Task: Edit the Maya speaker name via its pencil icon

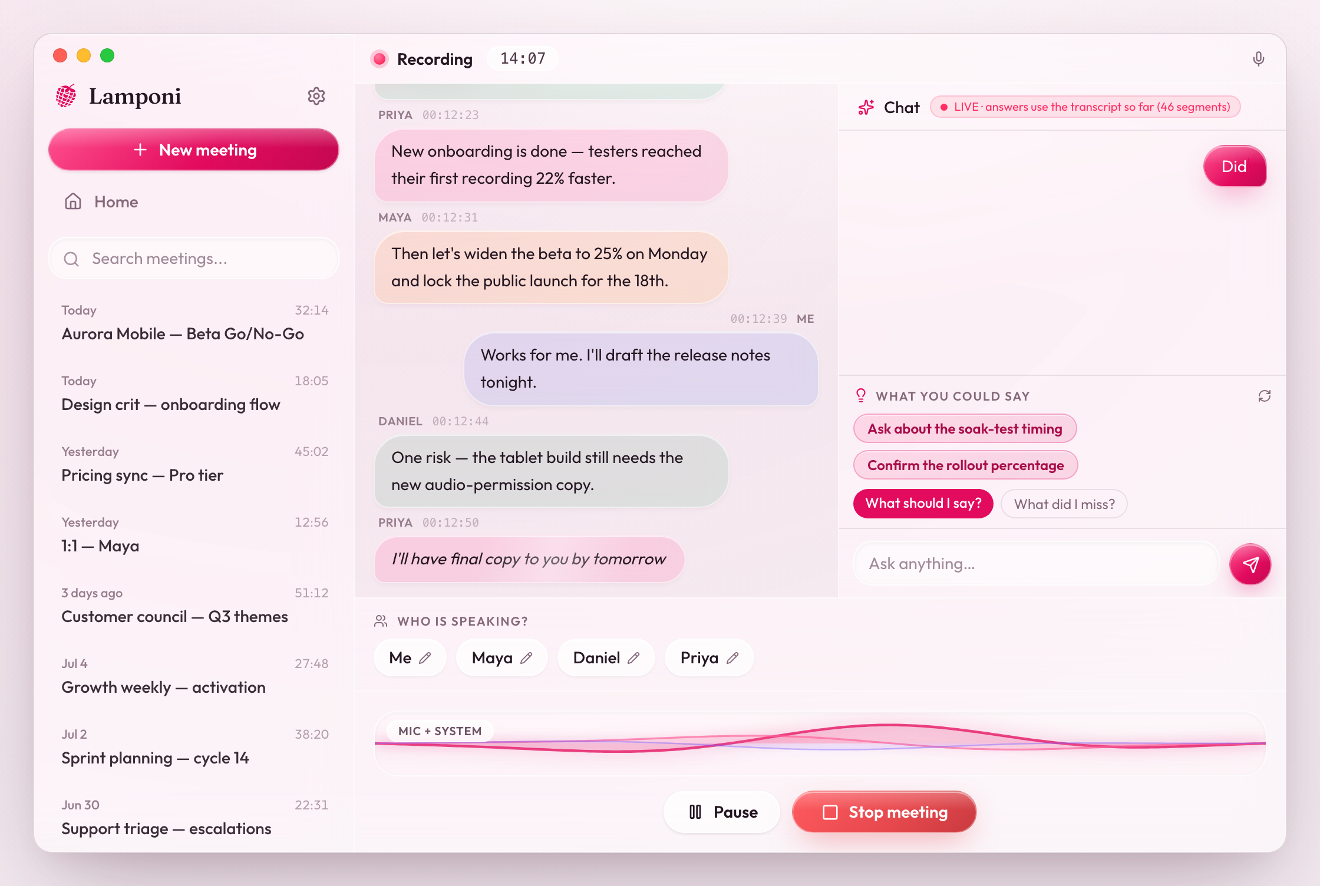Action: point(526,658)
